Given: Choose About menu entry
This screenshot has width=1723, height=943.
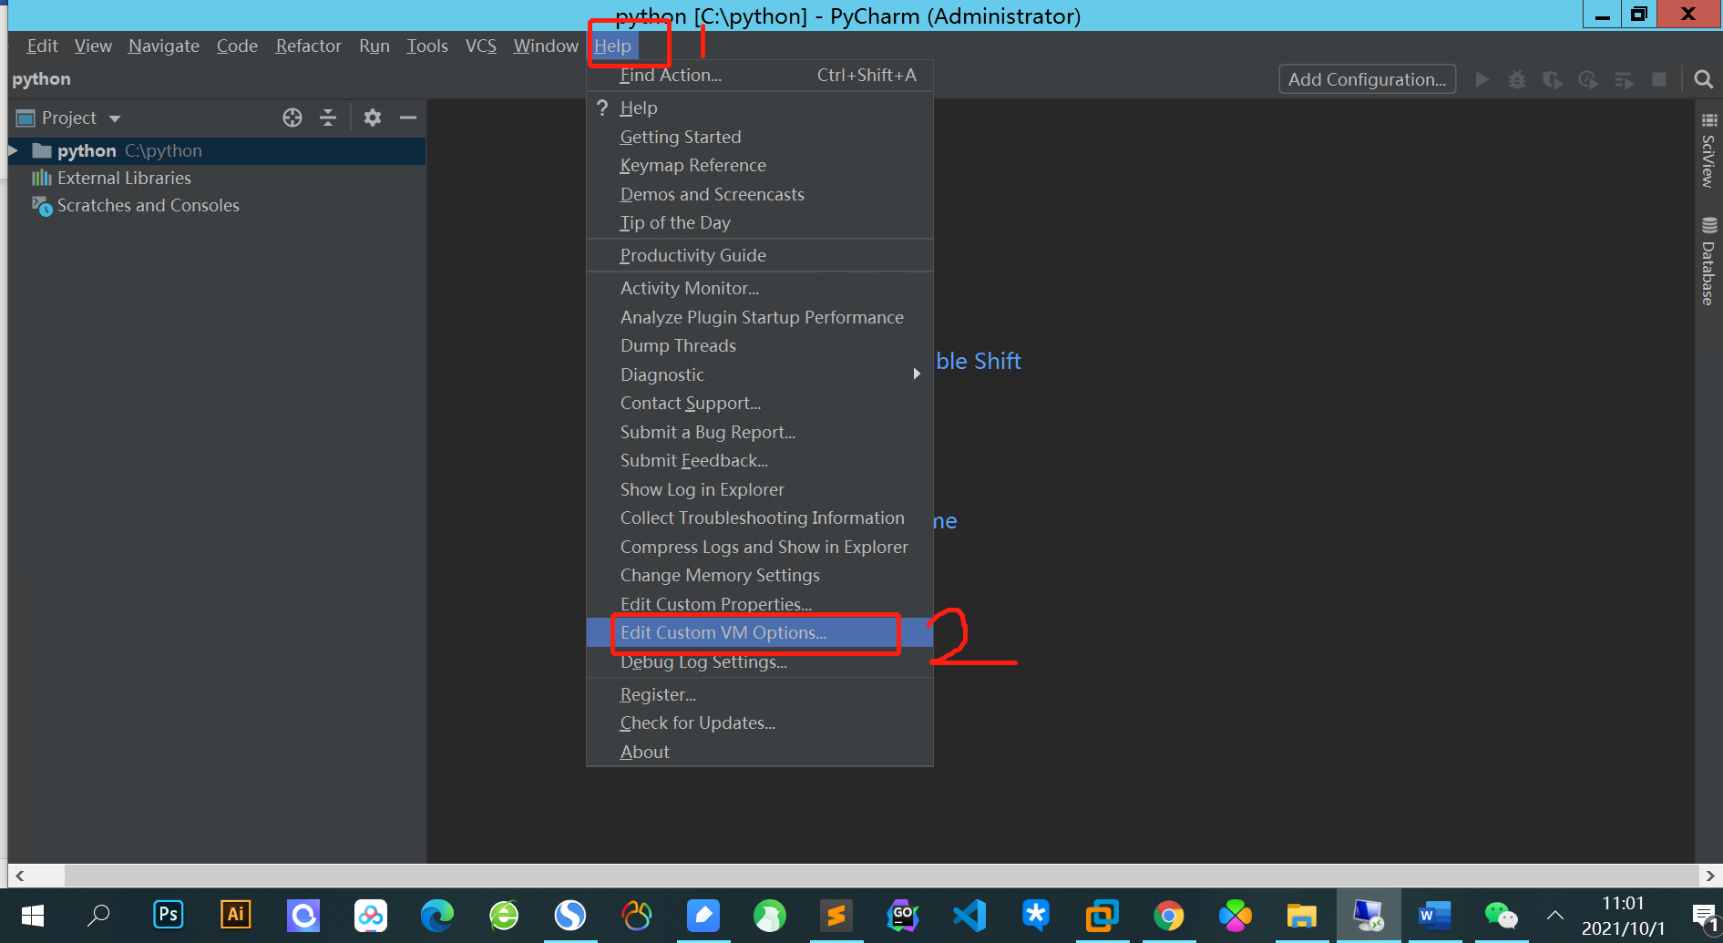Looking at the screenshot, I should (760, 752).
